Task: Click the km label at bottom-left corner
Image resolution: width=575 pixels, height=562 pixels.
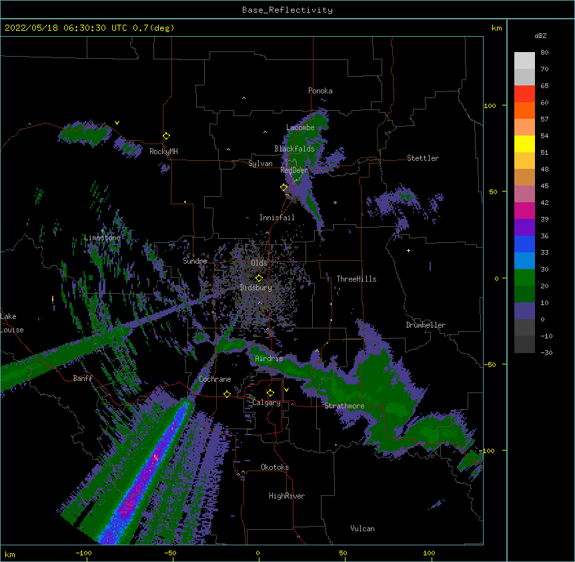Action: tap(9, 554)
